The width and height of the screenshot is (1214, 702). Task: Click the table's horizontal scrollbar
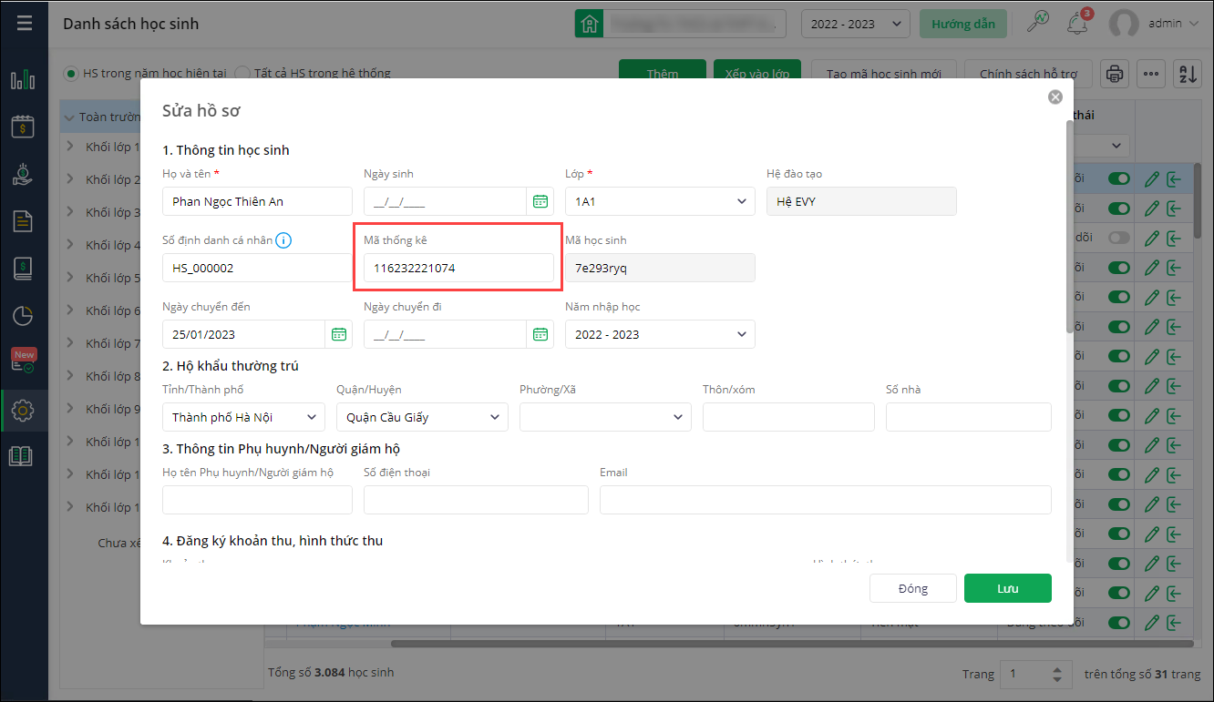[x=793, y=643]
